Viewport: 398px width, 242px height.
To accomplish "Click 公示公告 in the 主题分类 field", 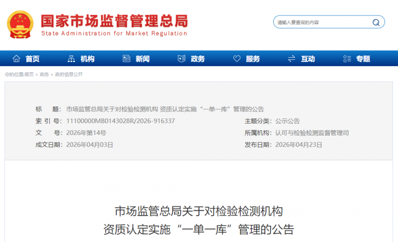I will click(x=287, y=121).
